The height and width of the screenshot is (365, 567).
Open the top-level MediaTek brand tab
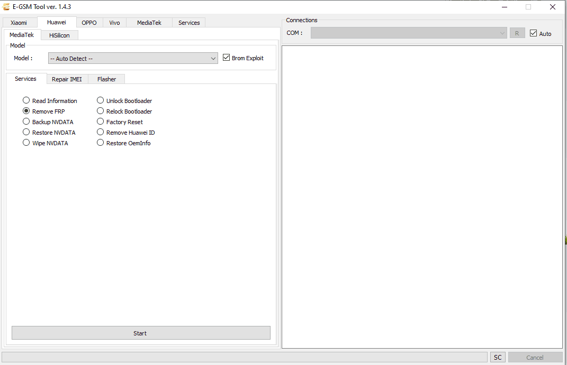point(149,23)
